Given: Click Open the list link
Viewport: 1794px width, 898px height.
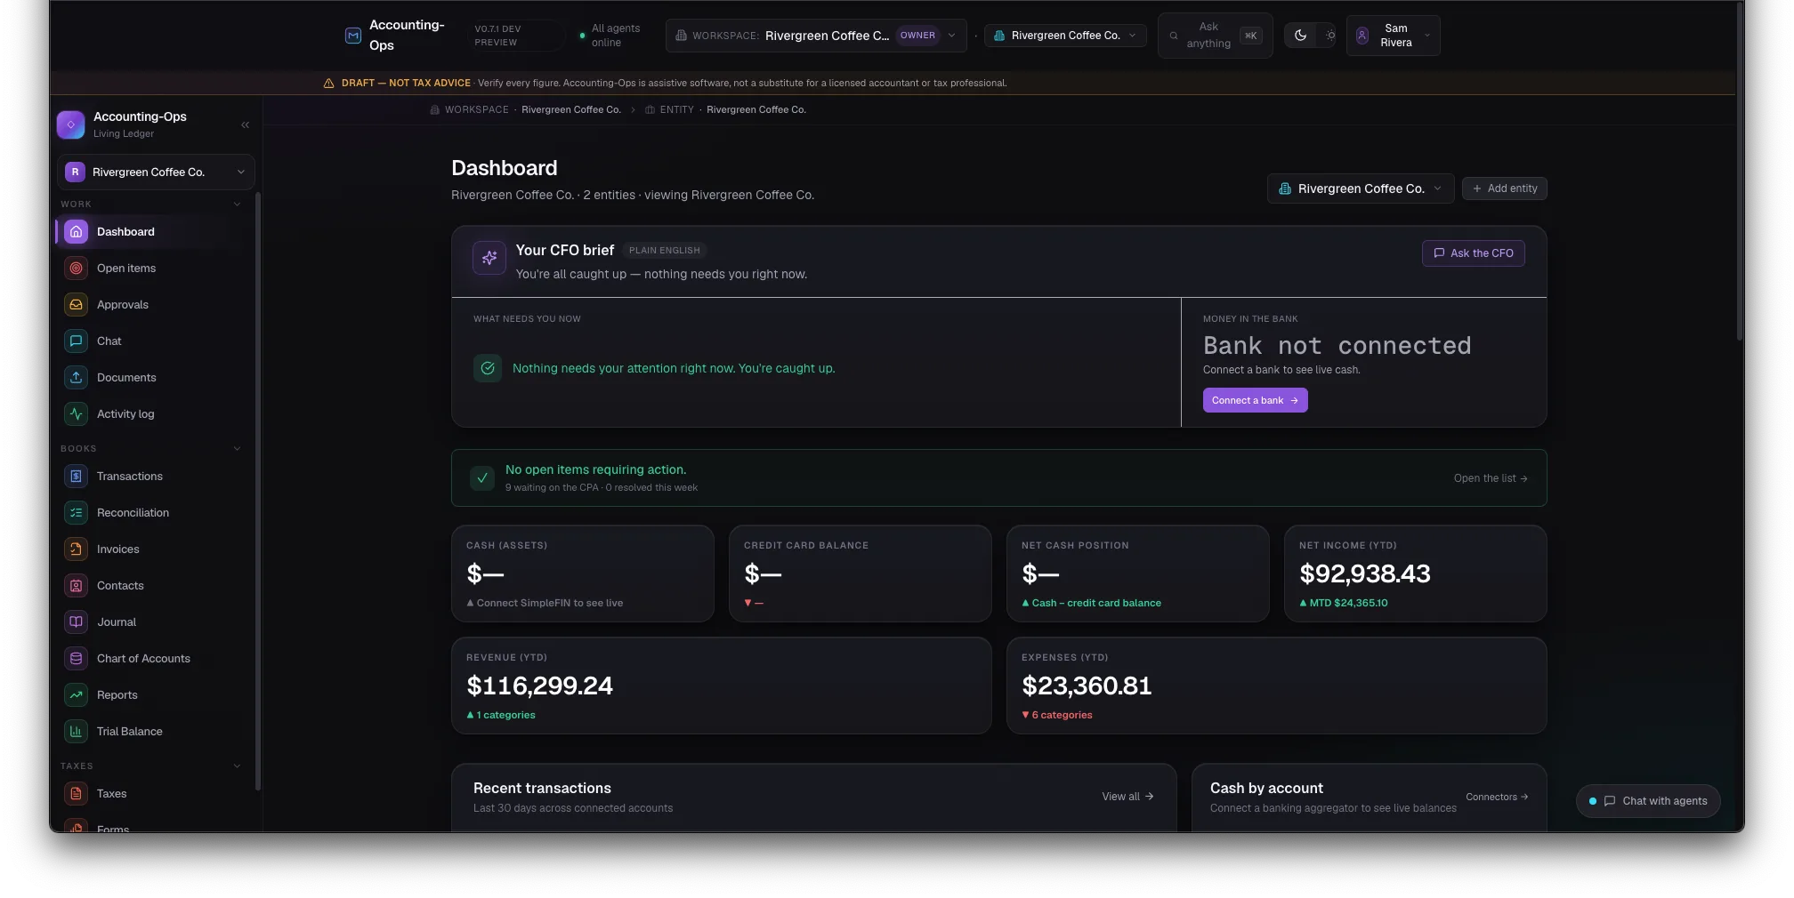Looking at the screenshot, I should point(1491,478).
